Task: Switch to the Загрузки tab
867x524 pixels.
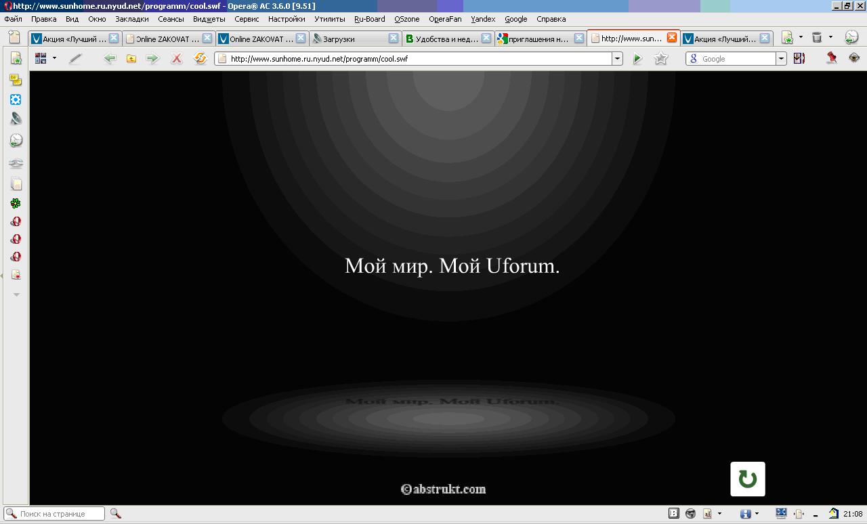Action: tap(356, 39)
